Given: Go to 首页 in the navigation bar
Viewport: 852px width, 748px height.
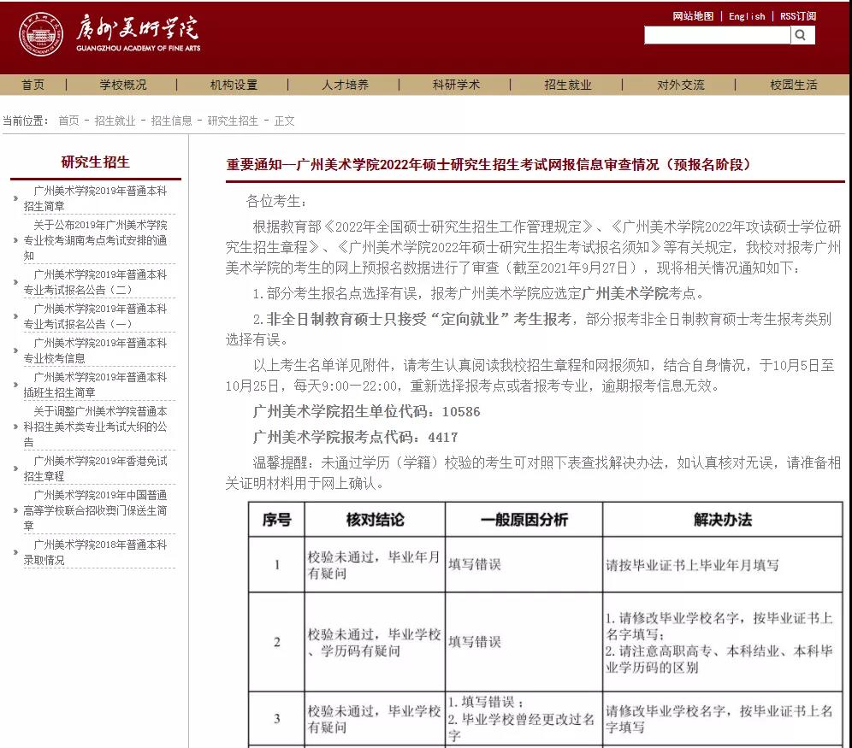Looking at the screenshot, I should pos(33,85).
